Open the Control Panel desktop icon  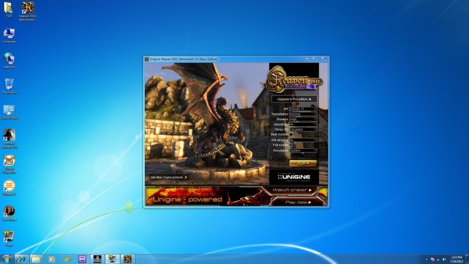click(x=9, y=112)
